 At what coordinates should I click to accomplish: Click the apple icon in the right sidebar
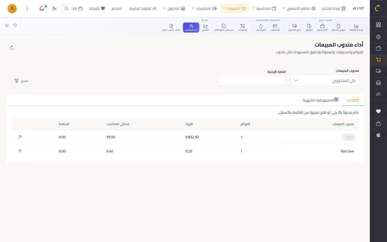[x=378, y=135]
